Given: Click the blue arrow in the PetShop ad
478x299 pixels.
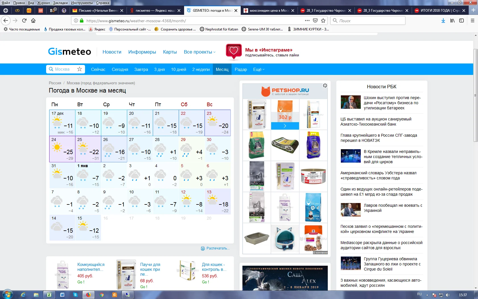Looking at the screenshot, I should click(x=285, y=126).
